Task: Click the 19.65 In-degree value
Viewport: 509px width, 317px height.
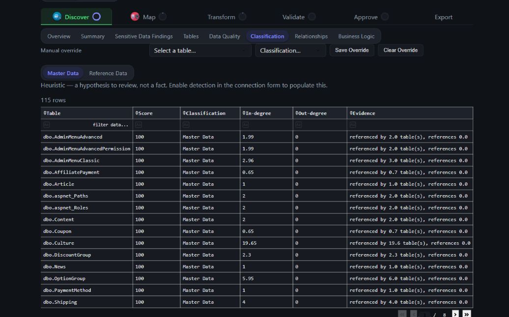Action: point(249,243)
